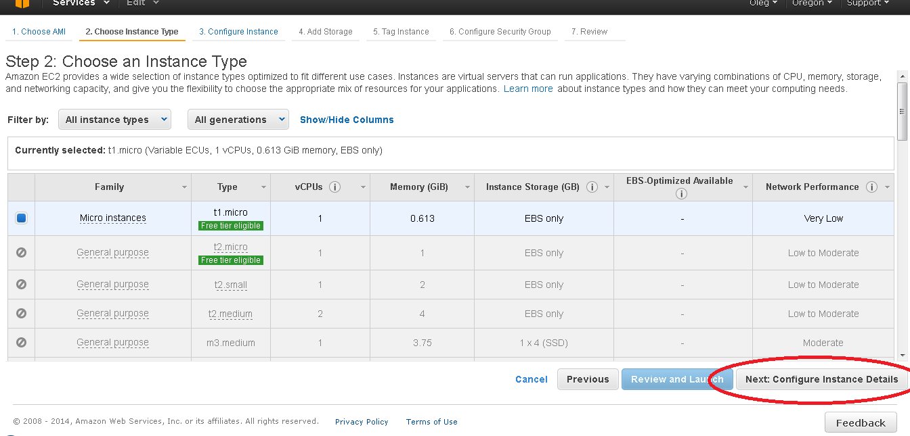Open the Services menu

coord(81,3)
